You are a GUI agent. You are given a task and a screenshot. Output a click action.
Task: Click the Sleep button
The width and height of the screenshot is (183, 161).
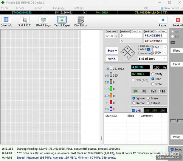point(176,51)
